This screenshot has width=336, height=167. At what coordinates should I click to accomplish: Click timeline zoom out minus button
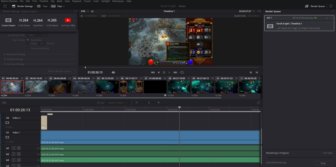(x=136, y=103)
